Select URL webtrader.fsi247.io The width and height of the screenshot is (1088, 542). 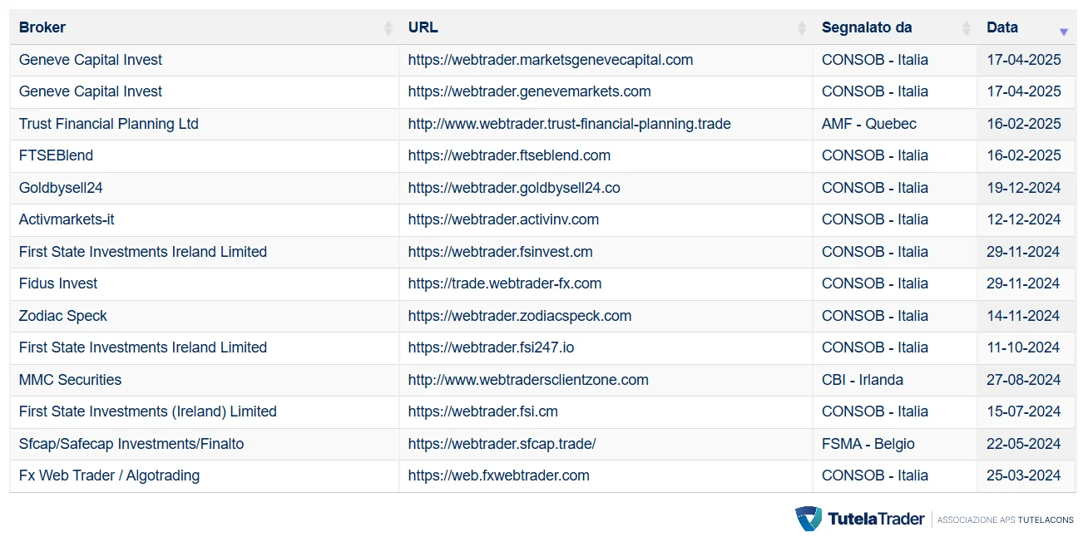(x=491, y=347)
